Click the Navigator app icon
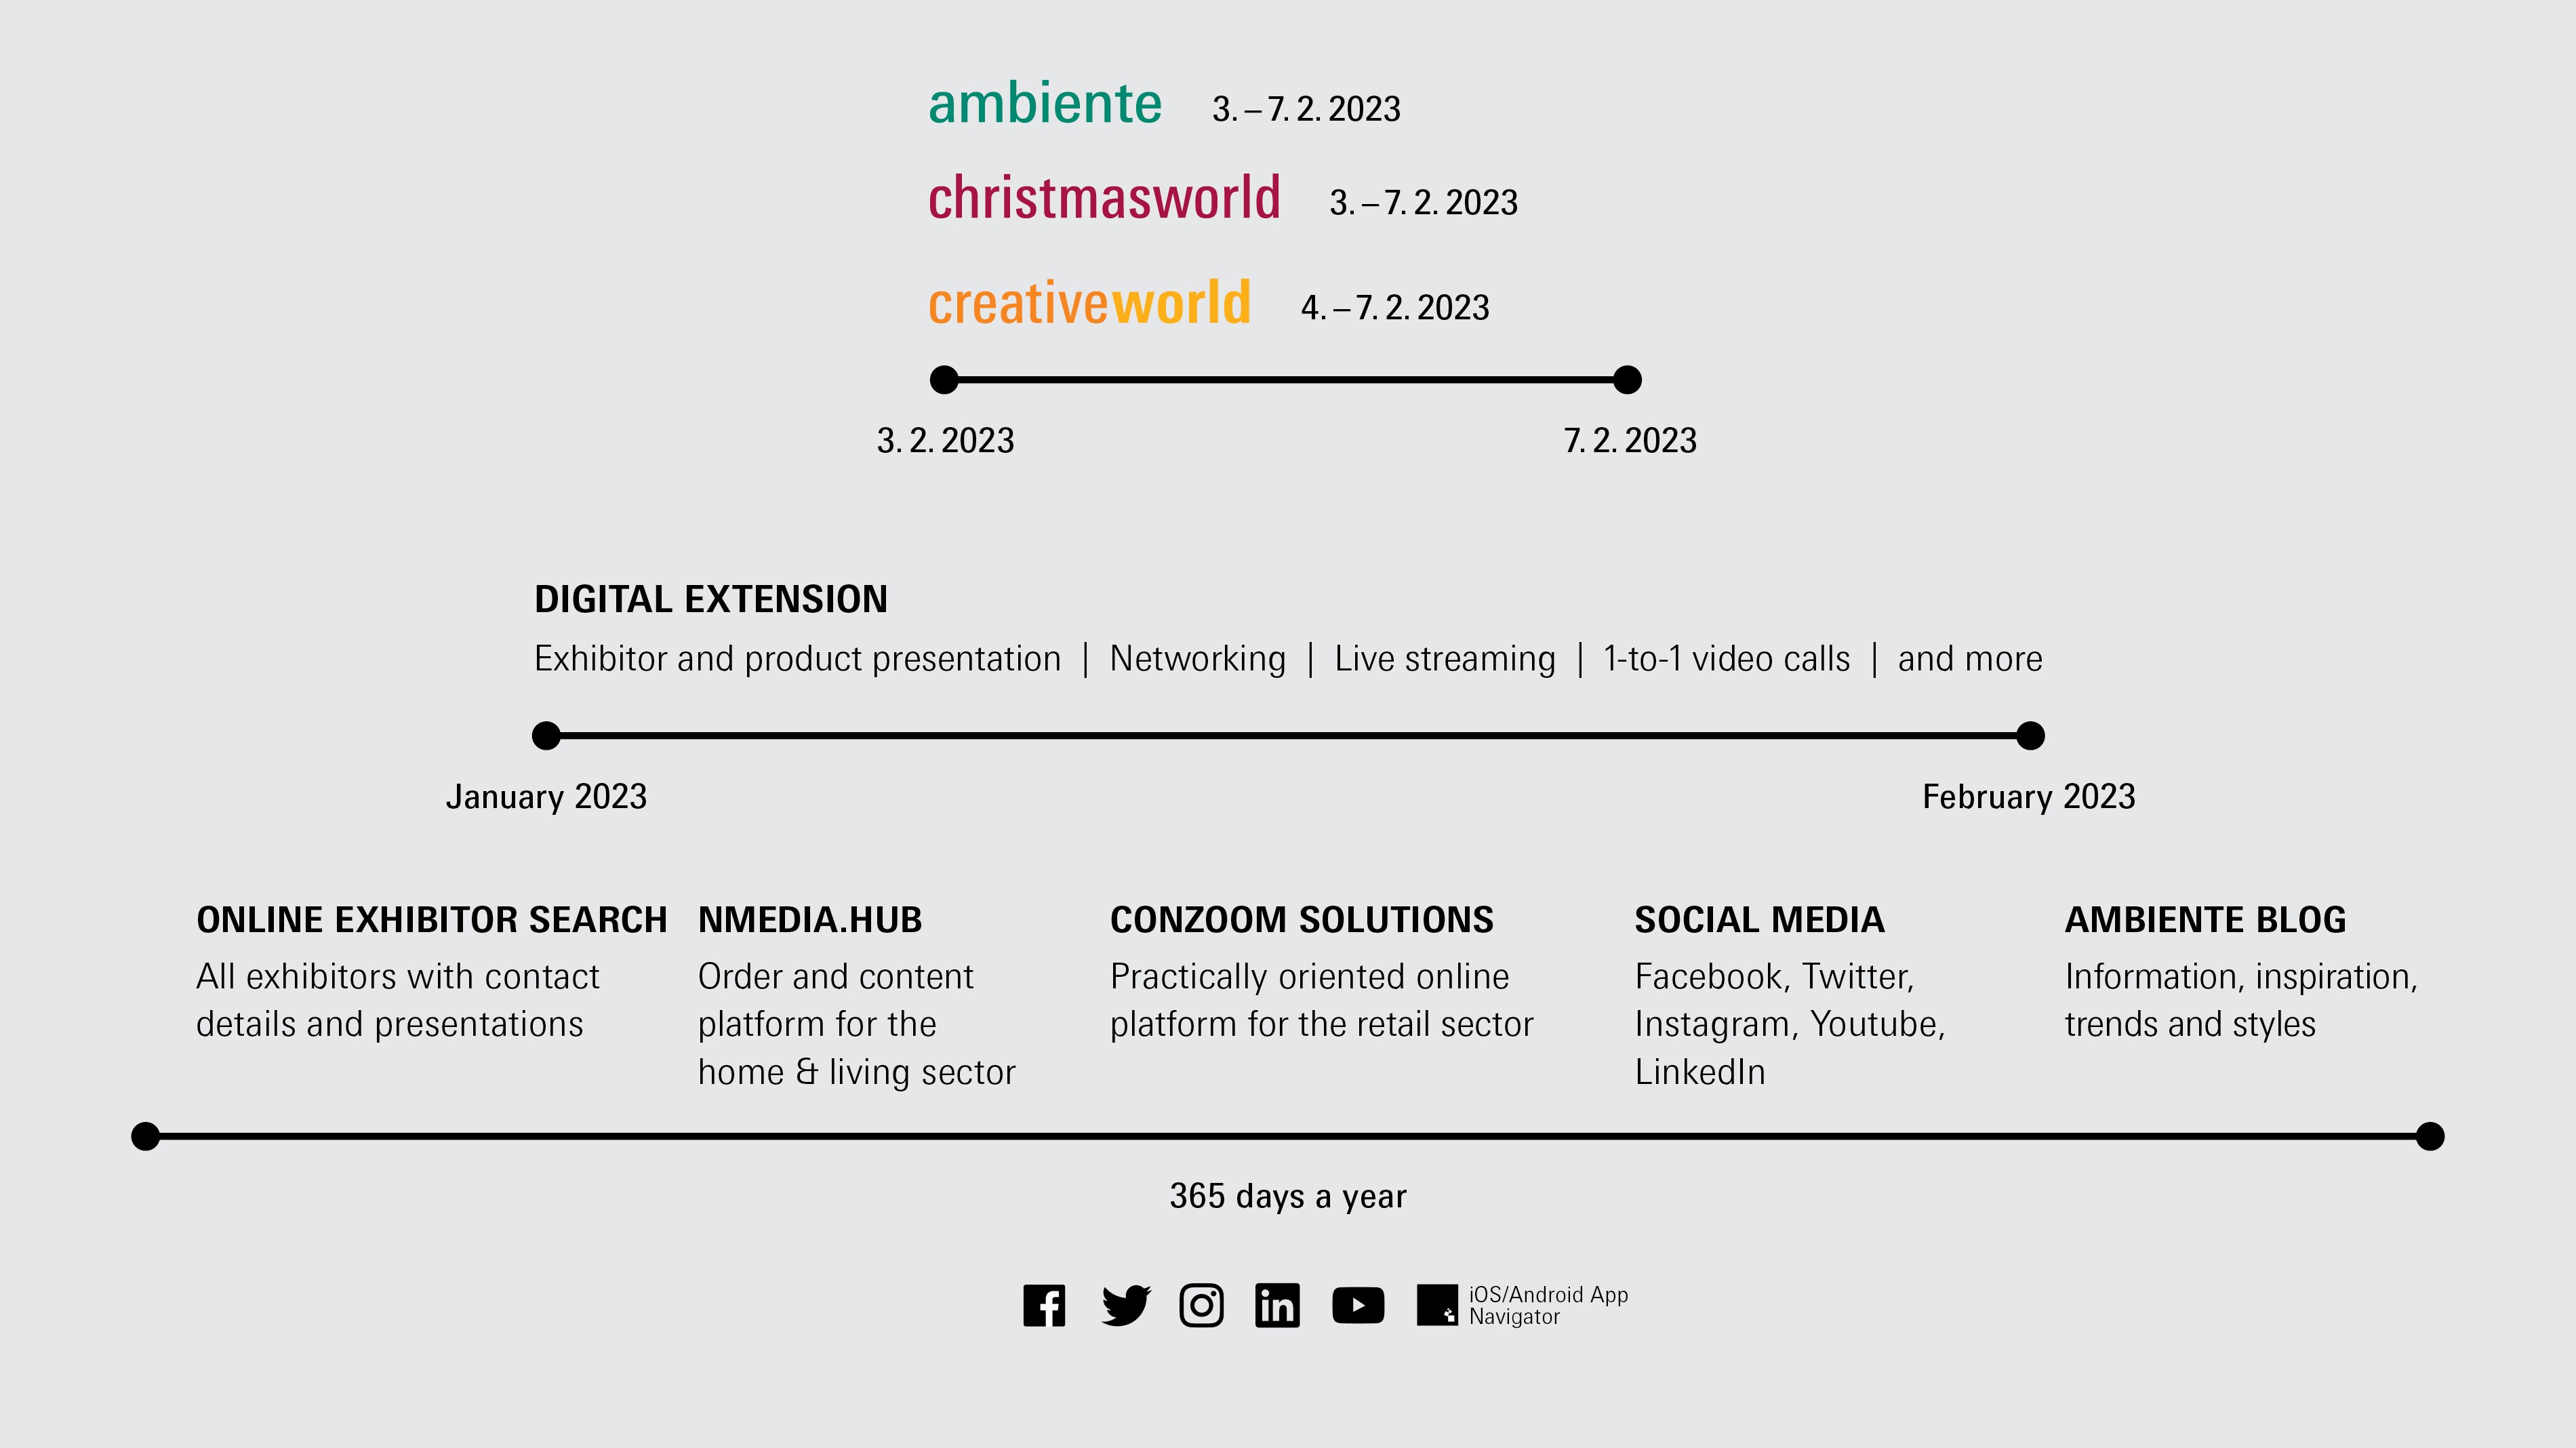2576x1448 pixels. point(1437,1305)
